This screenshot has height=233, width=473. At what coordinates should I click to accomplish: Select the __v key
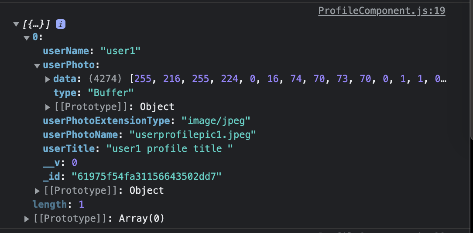[51, 163]
